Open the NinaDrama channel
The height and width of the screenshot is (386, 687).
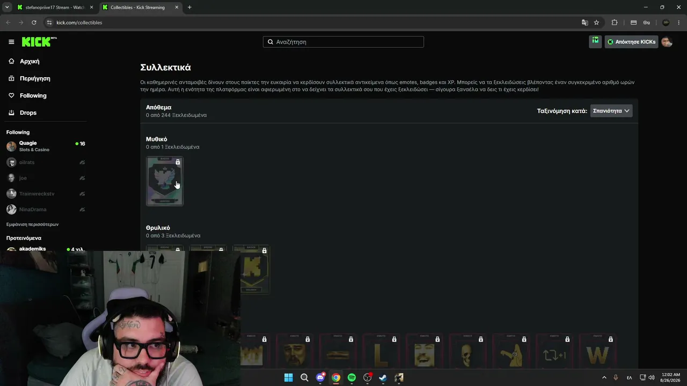tap(45, 209)
